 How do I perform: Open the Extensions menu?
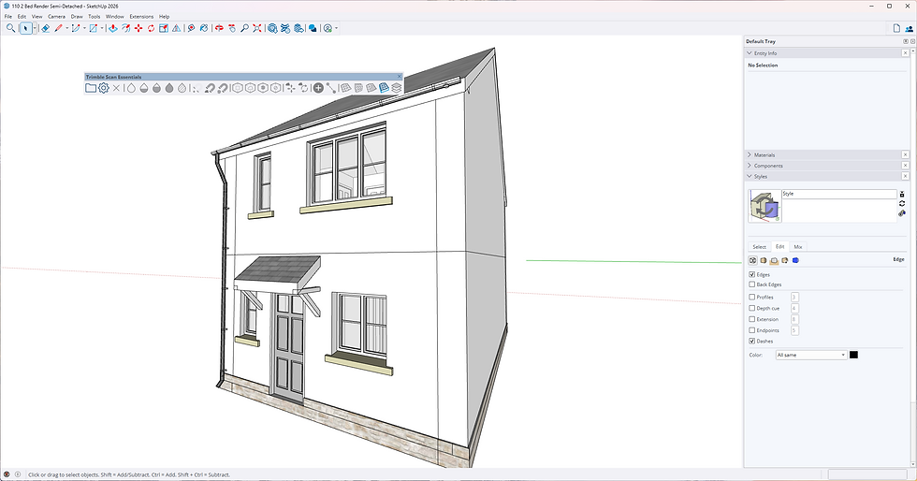tap(141, 17)
